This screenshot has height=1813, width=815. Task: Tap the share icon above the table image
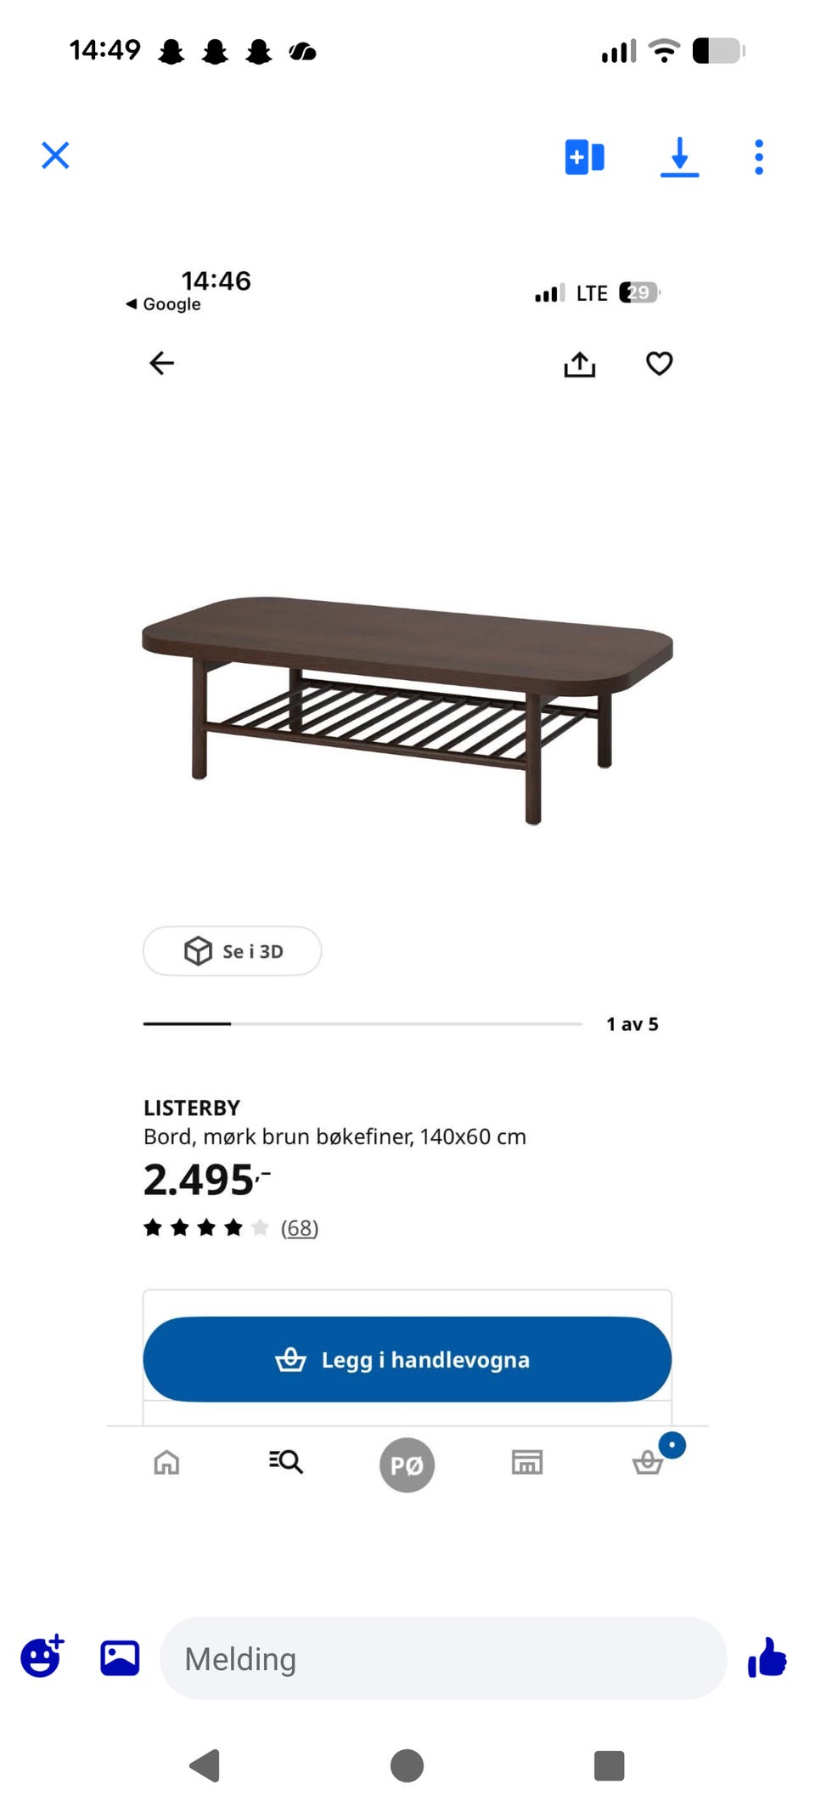tap(580, 364)
